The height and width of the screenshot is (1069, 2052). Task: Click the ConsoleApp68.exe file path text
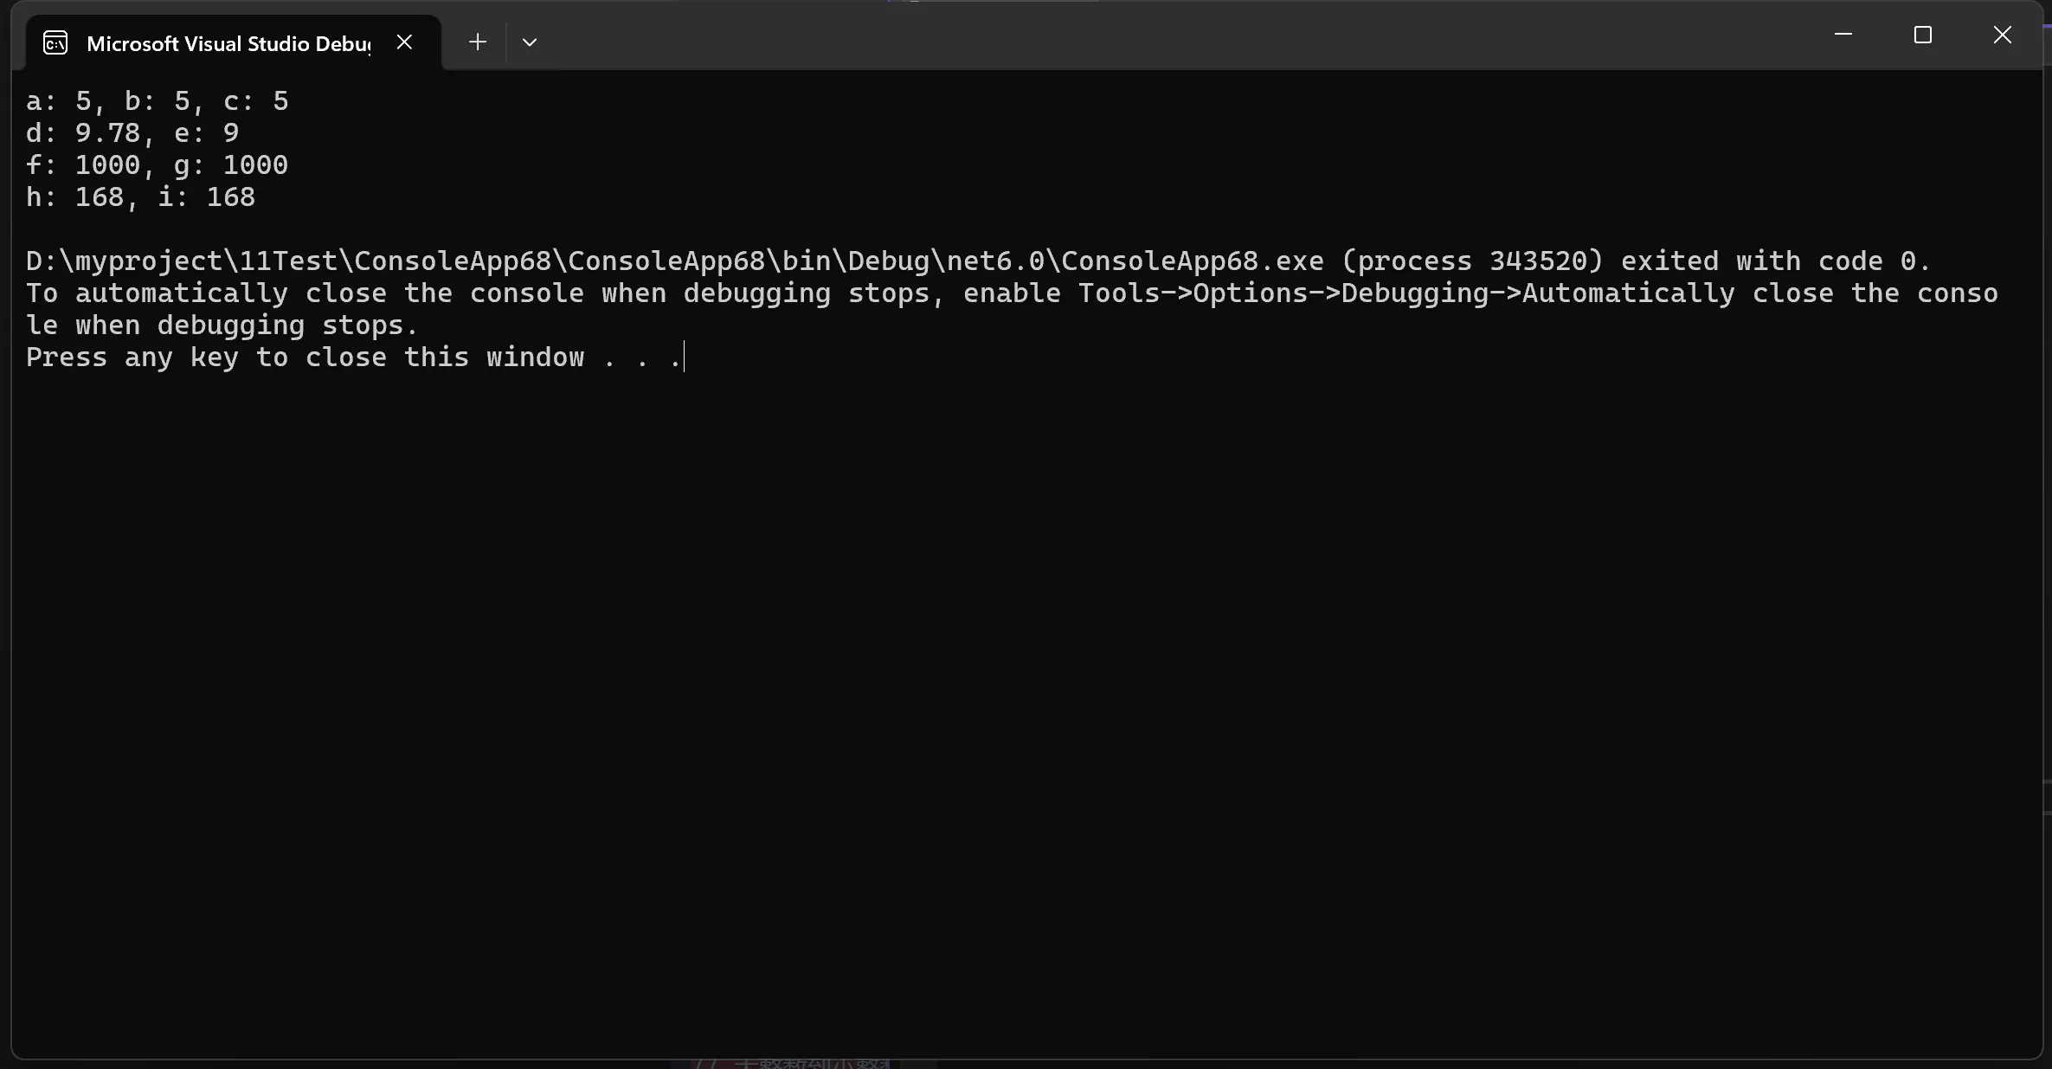pos(675,261)
